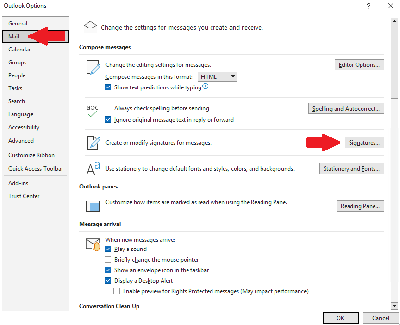
Task: Click the Signatures button
Action: [364, 143]
